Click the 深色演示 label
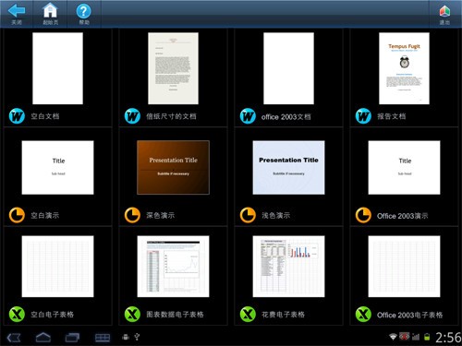The width and height of the screenshot is (462, 346). click(x=161, y=215)
